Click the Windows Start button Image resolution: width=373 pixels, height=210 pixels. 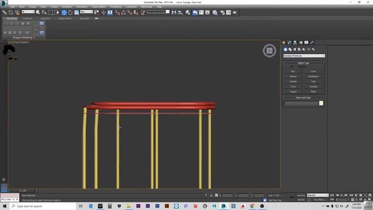pos(5,206)
